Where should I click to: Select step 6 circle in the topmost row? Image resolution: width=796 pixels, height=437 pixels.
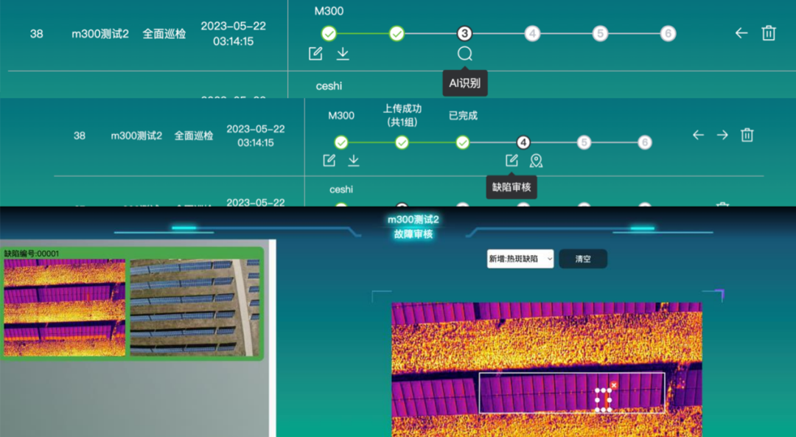click(x=668, y=34)
